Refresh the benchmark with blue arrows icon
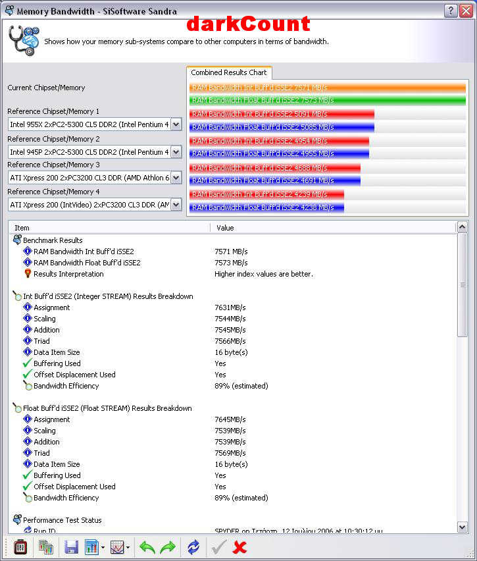This screenshot has width=477, height=561. click(193, 547)
